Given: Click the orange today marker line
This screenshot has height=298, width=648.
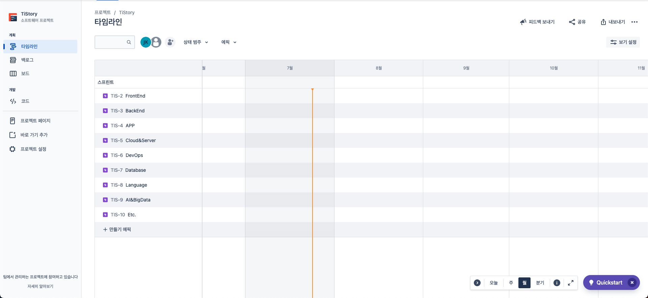Looking at the screenshot, I should click(x=313, y=192).
